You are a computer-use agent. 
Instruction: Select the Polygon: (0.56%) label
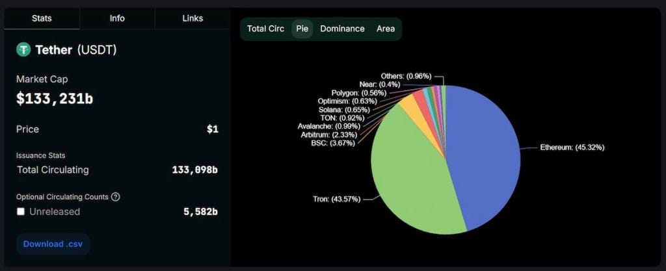click(359, 92)
